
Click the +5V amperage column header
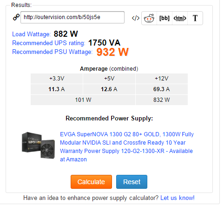point(109,79)
